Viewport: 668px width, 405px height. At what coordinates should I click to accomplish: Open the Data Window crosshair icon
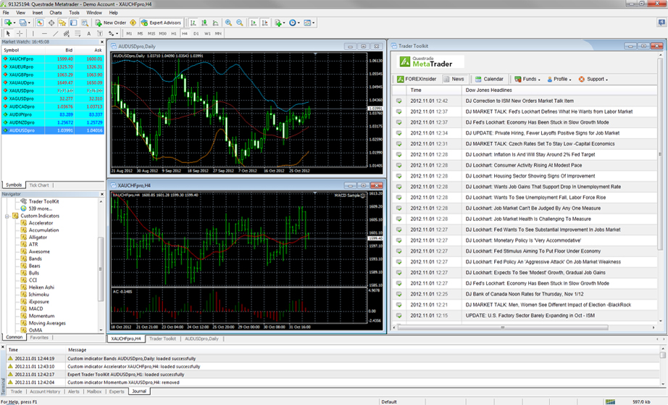tap(51, 22)
